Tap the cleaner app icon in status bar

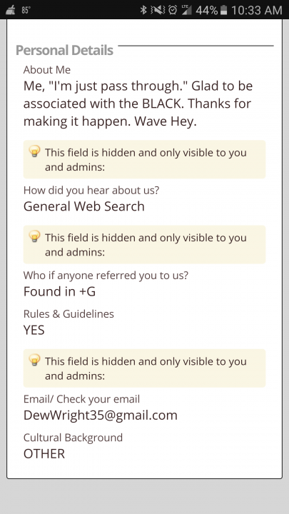[11, 10]
